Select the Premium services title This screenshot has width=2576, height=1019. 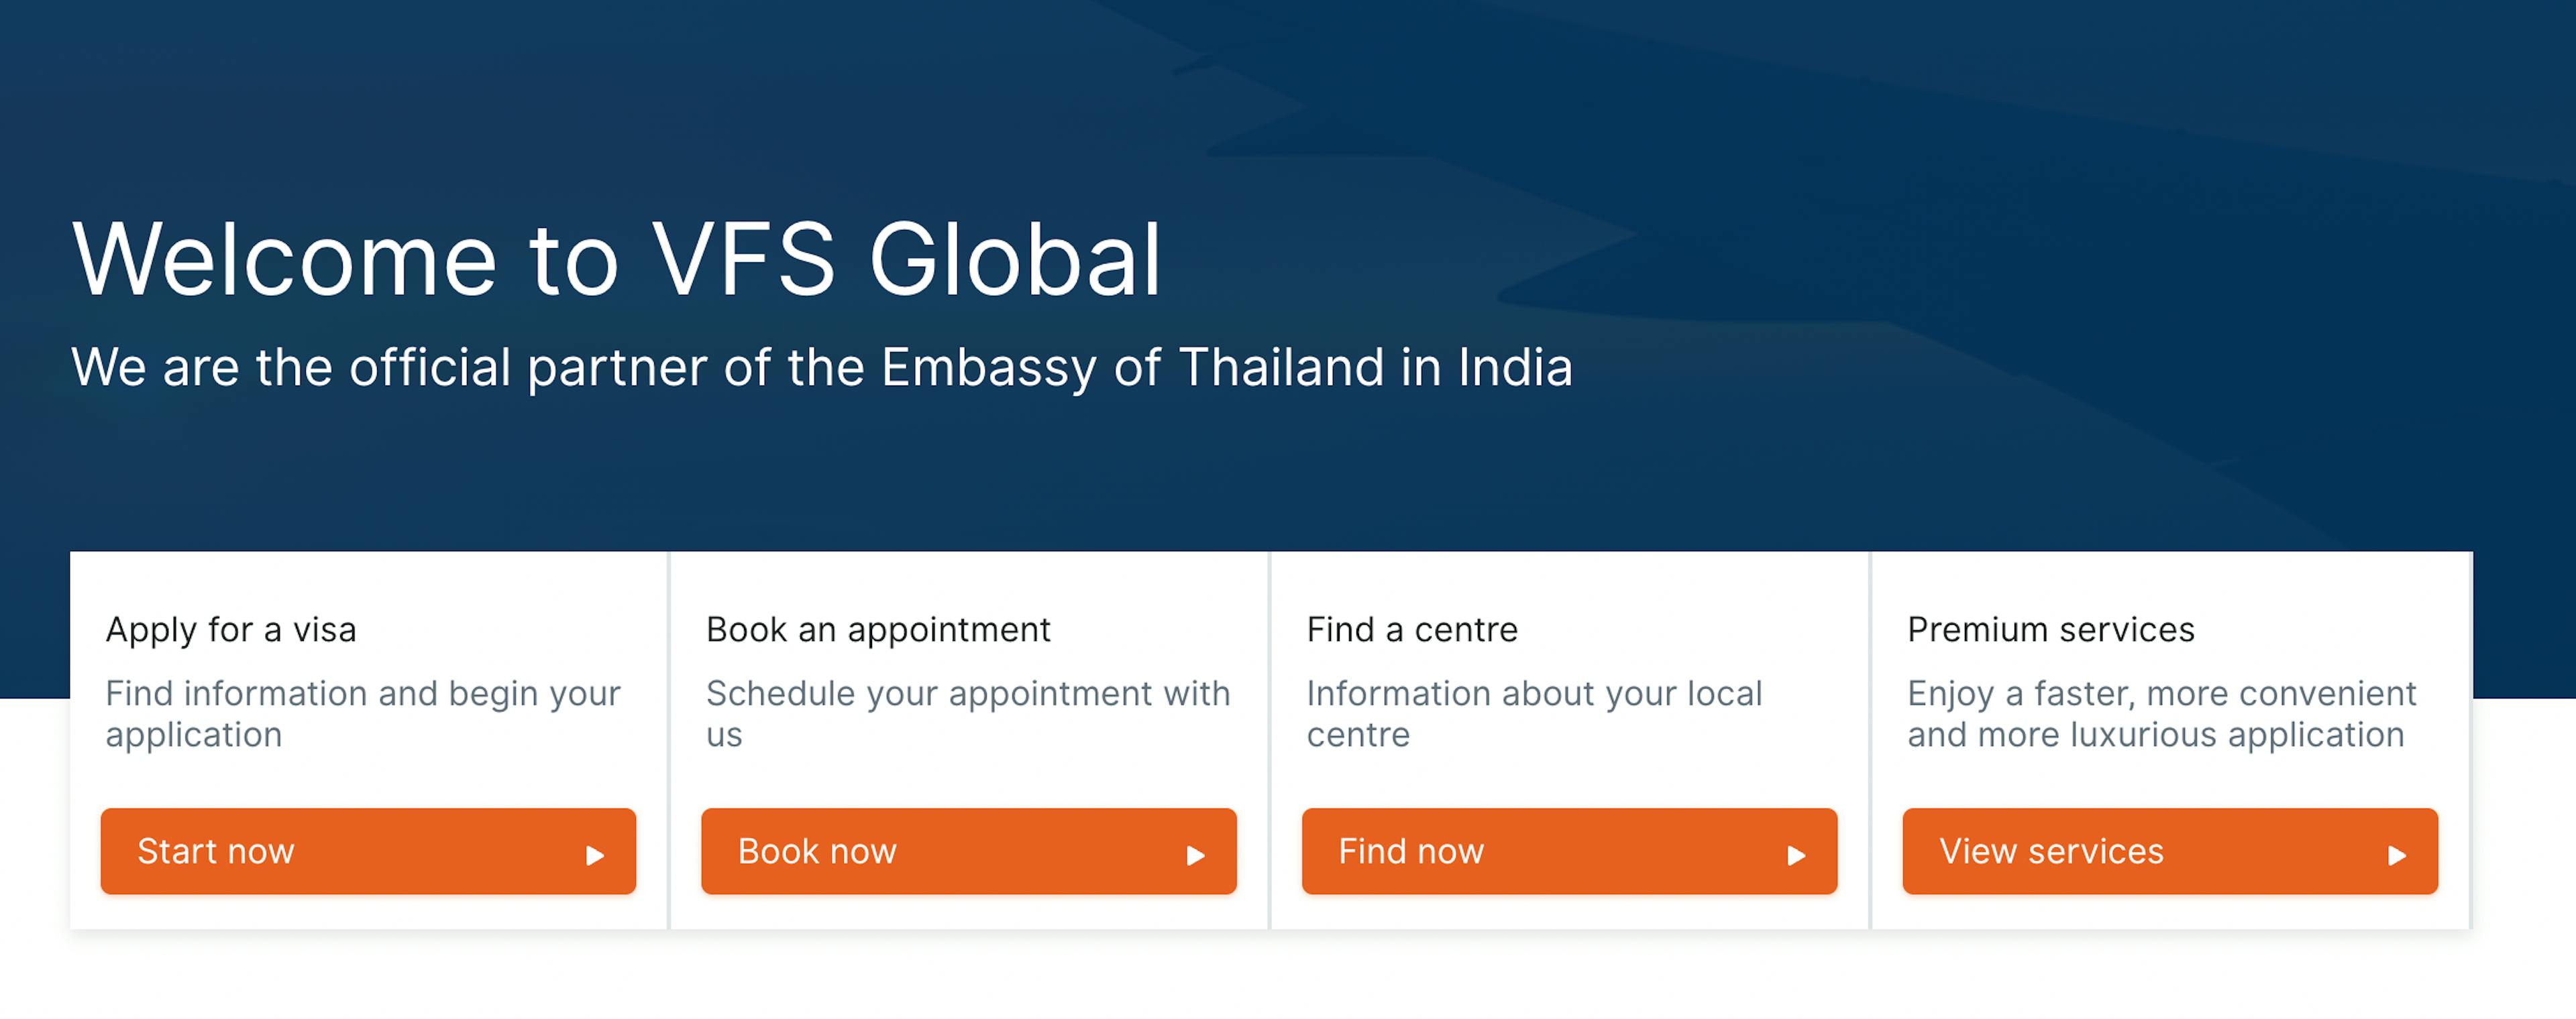pos(2050,630)
